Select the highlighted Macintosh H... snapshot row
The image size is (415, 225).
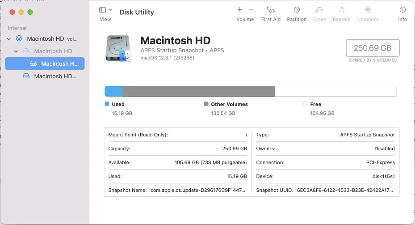(45, 64)
